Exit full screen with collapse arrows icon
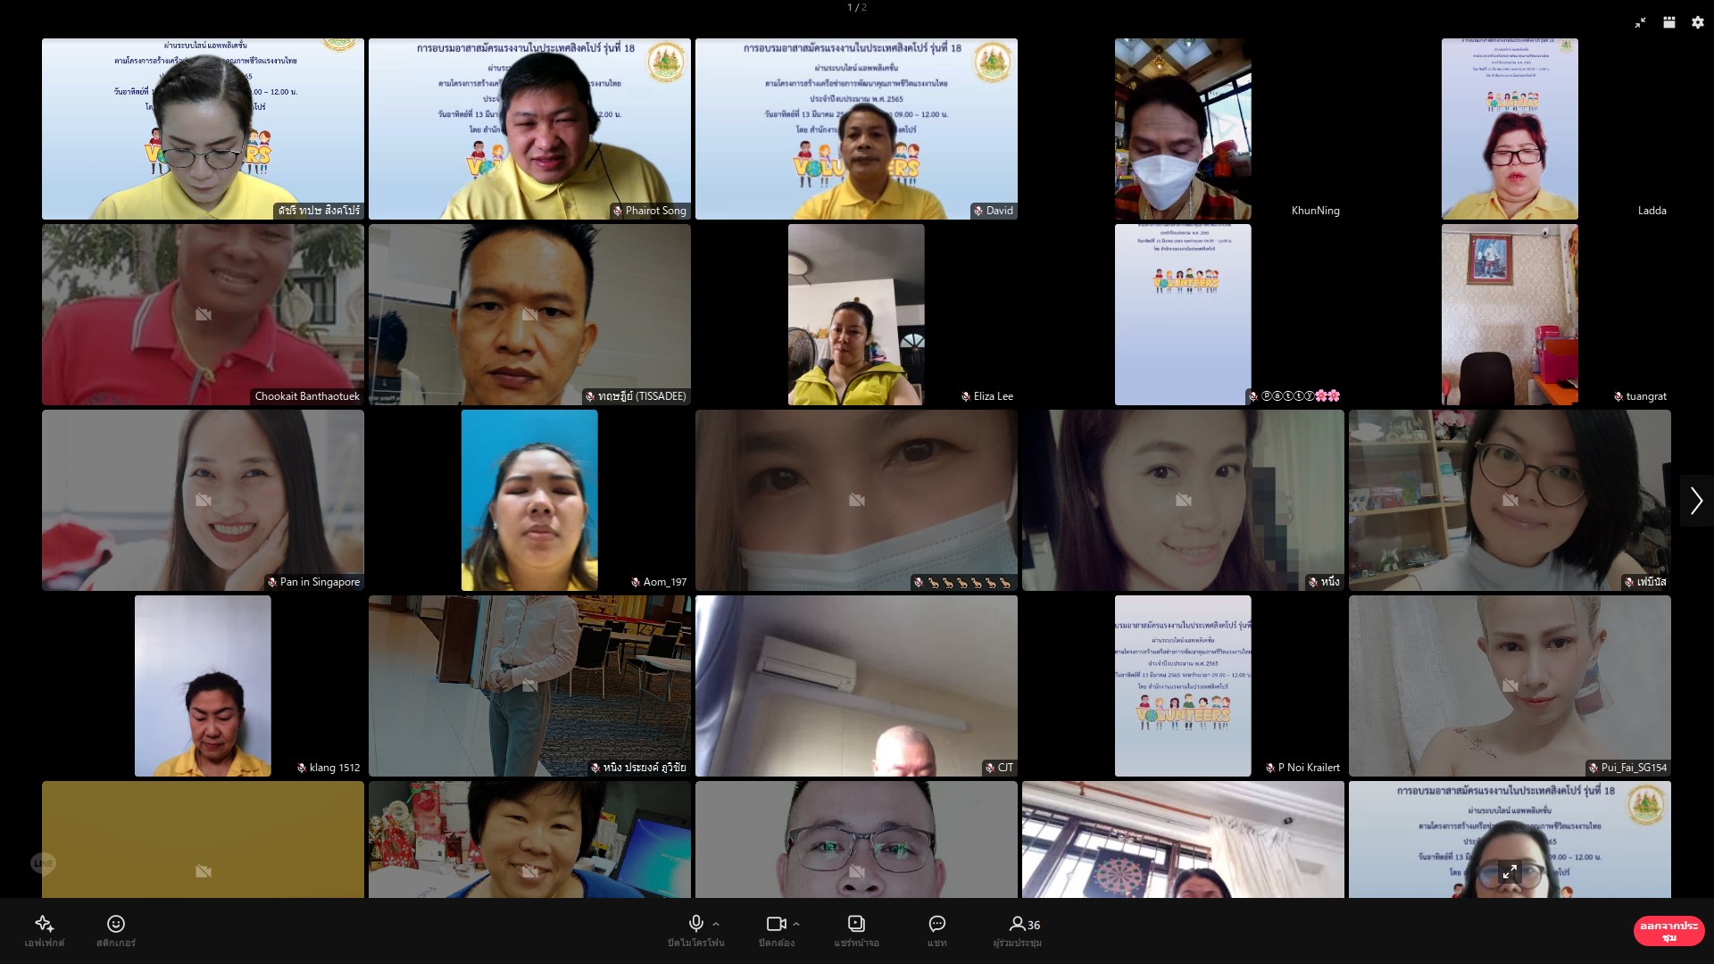1714x964 pixels. (1640, 23)
